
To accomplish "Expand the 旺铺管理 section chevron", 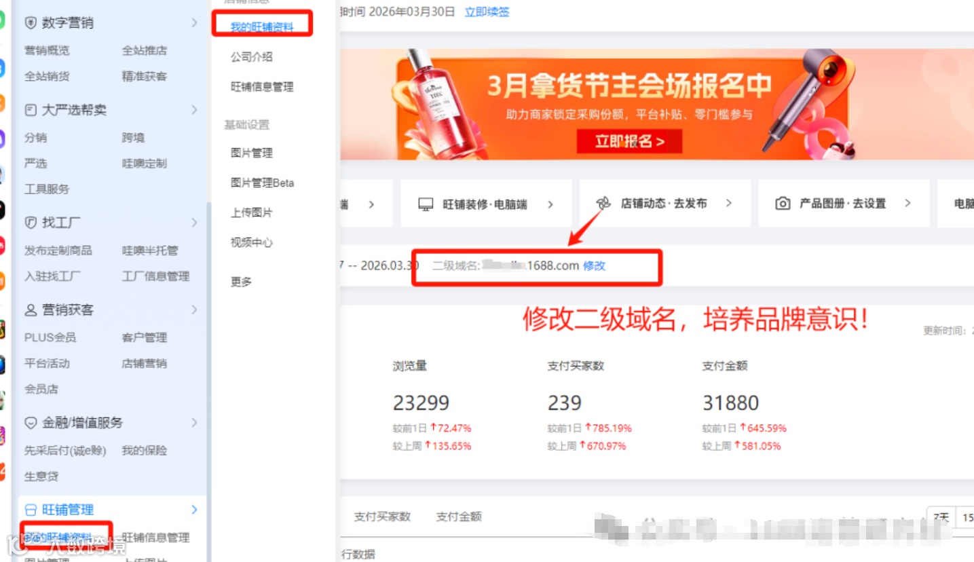I will (194, 510).
